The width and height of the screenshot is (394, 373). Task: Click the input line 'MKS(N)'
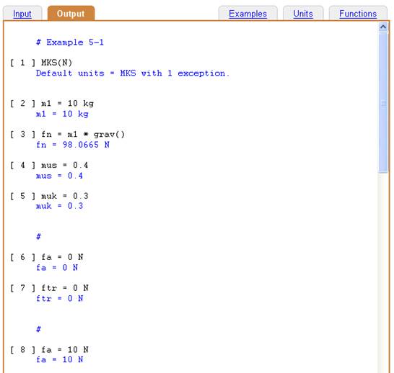pyautogui.click(x=56, y=63)
